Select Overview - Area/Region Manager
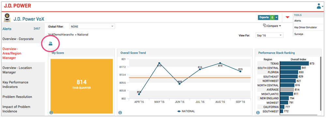Image resolution: width=326 pixels, height=118 pixels. point(12,53)
